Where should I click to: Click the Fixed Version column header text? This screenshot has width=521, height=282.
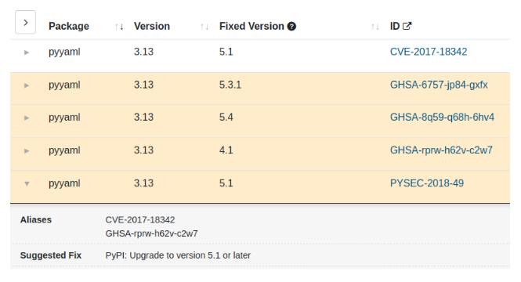251,26
